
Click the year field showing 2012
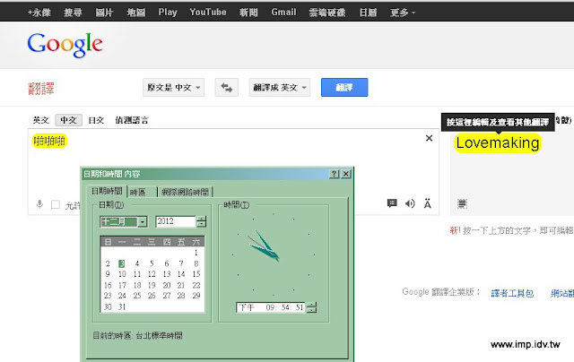pos(176,221)
